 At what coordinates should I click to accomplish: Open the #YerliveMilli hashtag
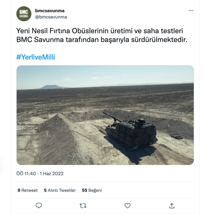(x=35, y=57)
